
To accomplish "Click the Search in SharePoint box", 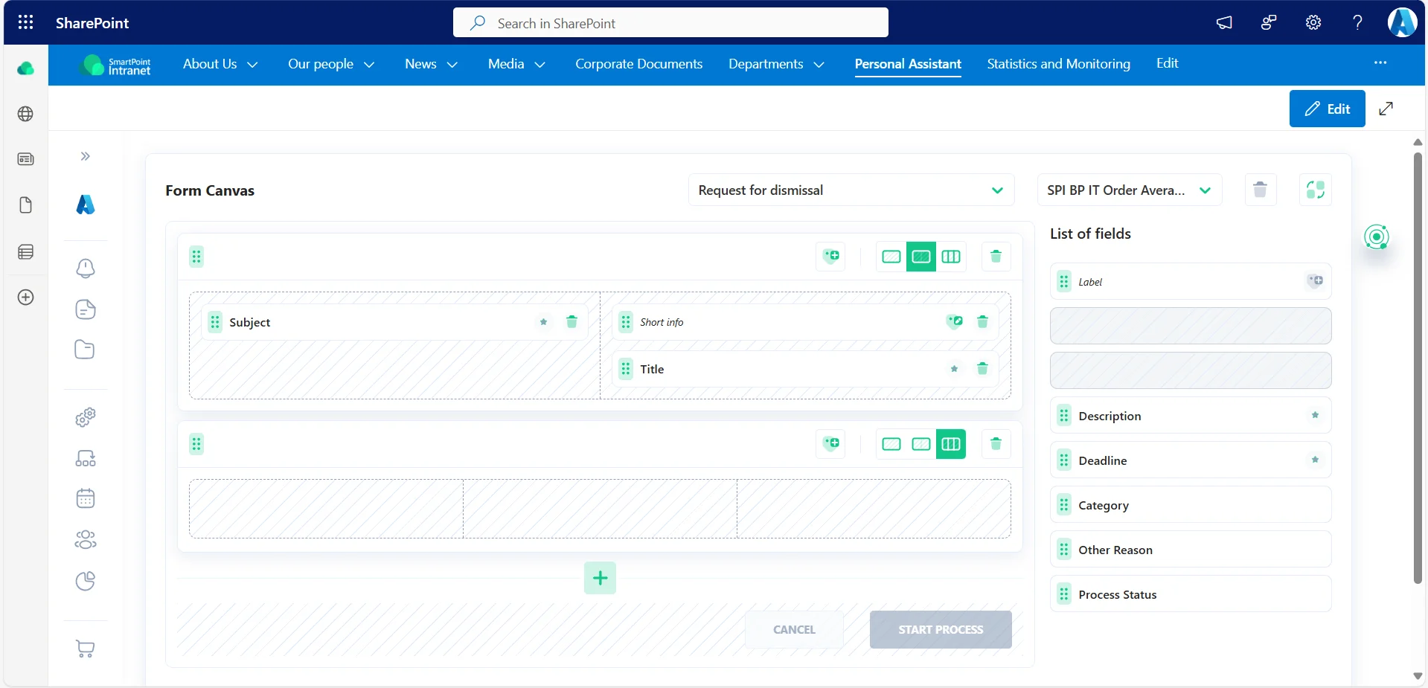I will pos(670,22).
